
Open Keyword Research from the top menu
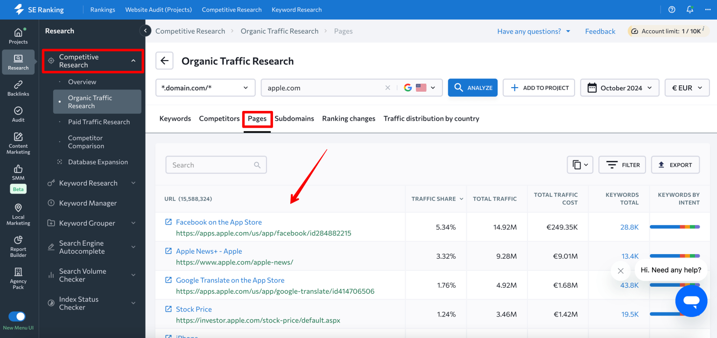[296, 9]
